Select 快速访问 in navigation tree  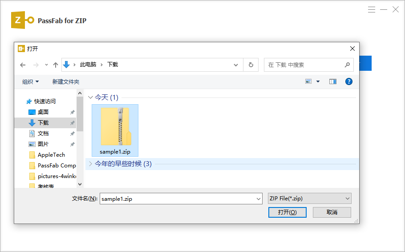tap(45, 102)
